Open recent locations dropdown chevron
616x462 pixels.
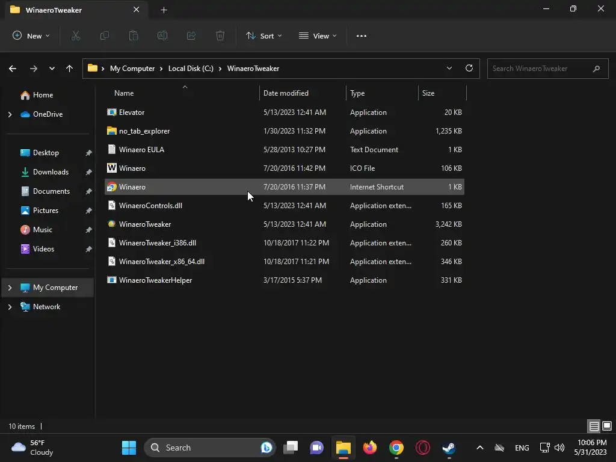coord(52,69)
